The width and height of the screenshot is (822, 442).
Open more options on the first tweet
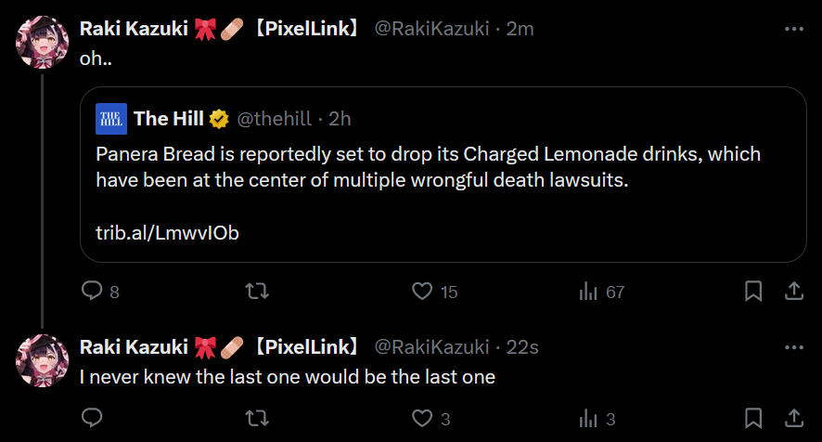pos(794,29)
